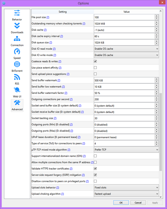Toggle Validate HTTPS tracker certificates
This screenshot has height=209, width=167.
coord(95,169)
